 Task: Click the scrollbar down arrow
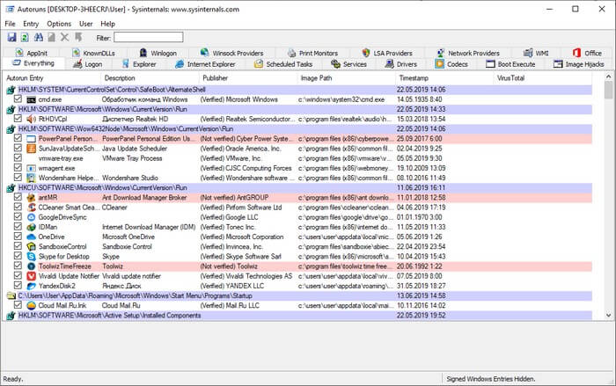[609, 315]
